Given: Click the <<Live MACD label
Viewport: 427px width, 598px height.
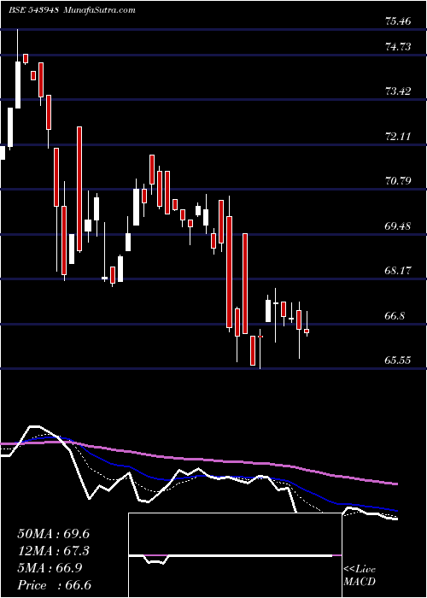Looking at the screenshot, I should click(360, 576).
